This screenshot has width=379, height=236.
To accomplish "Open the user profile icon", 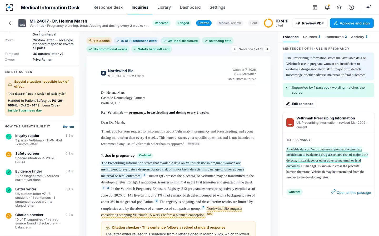I will (351, 7).
